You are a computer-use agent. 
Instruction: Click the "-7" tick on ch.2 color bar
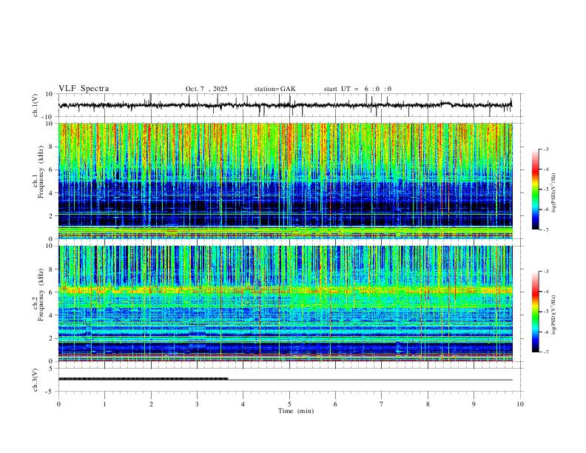[x=545, y=352]
